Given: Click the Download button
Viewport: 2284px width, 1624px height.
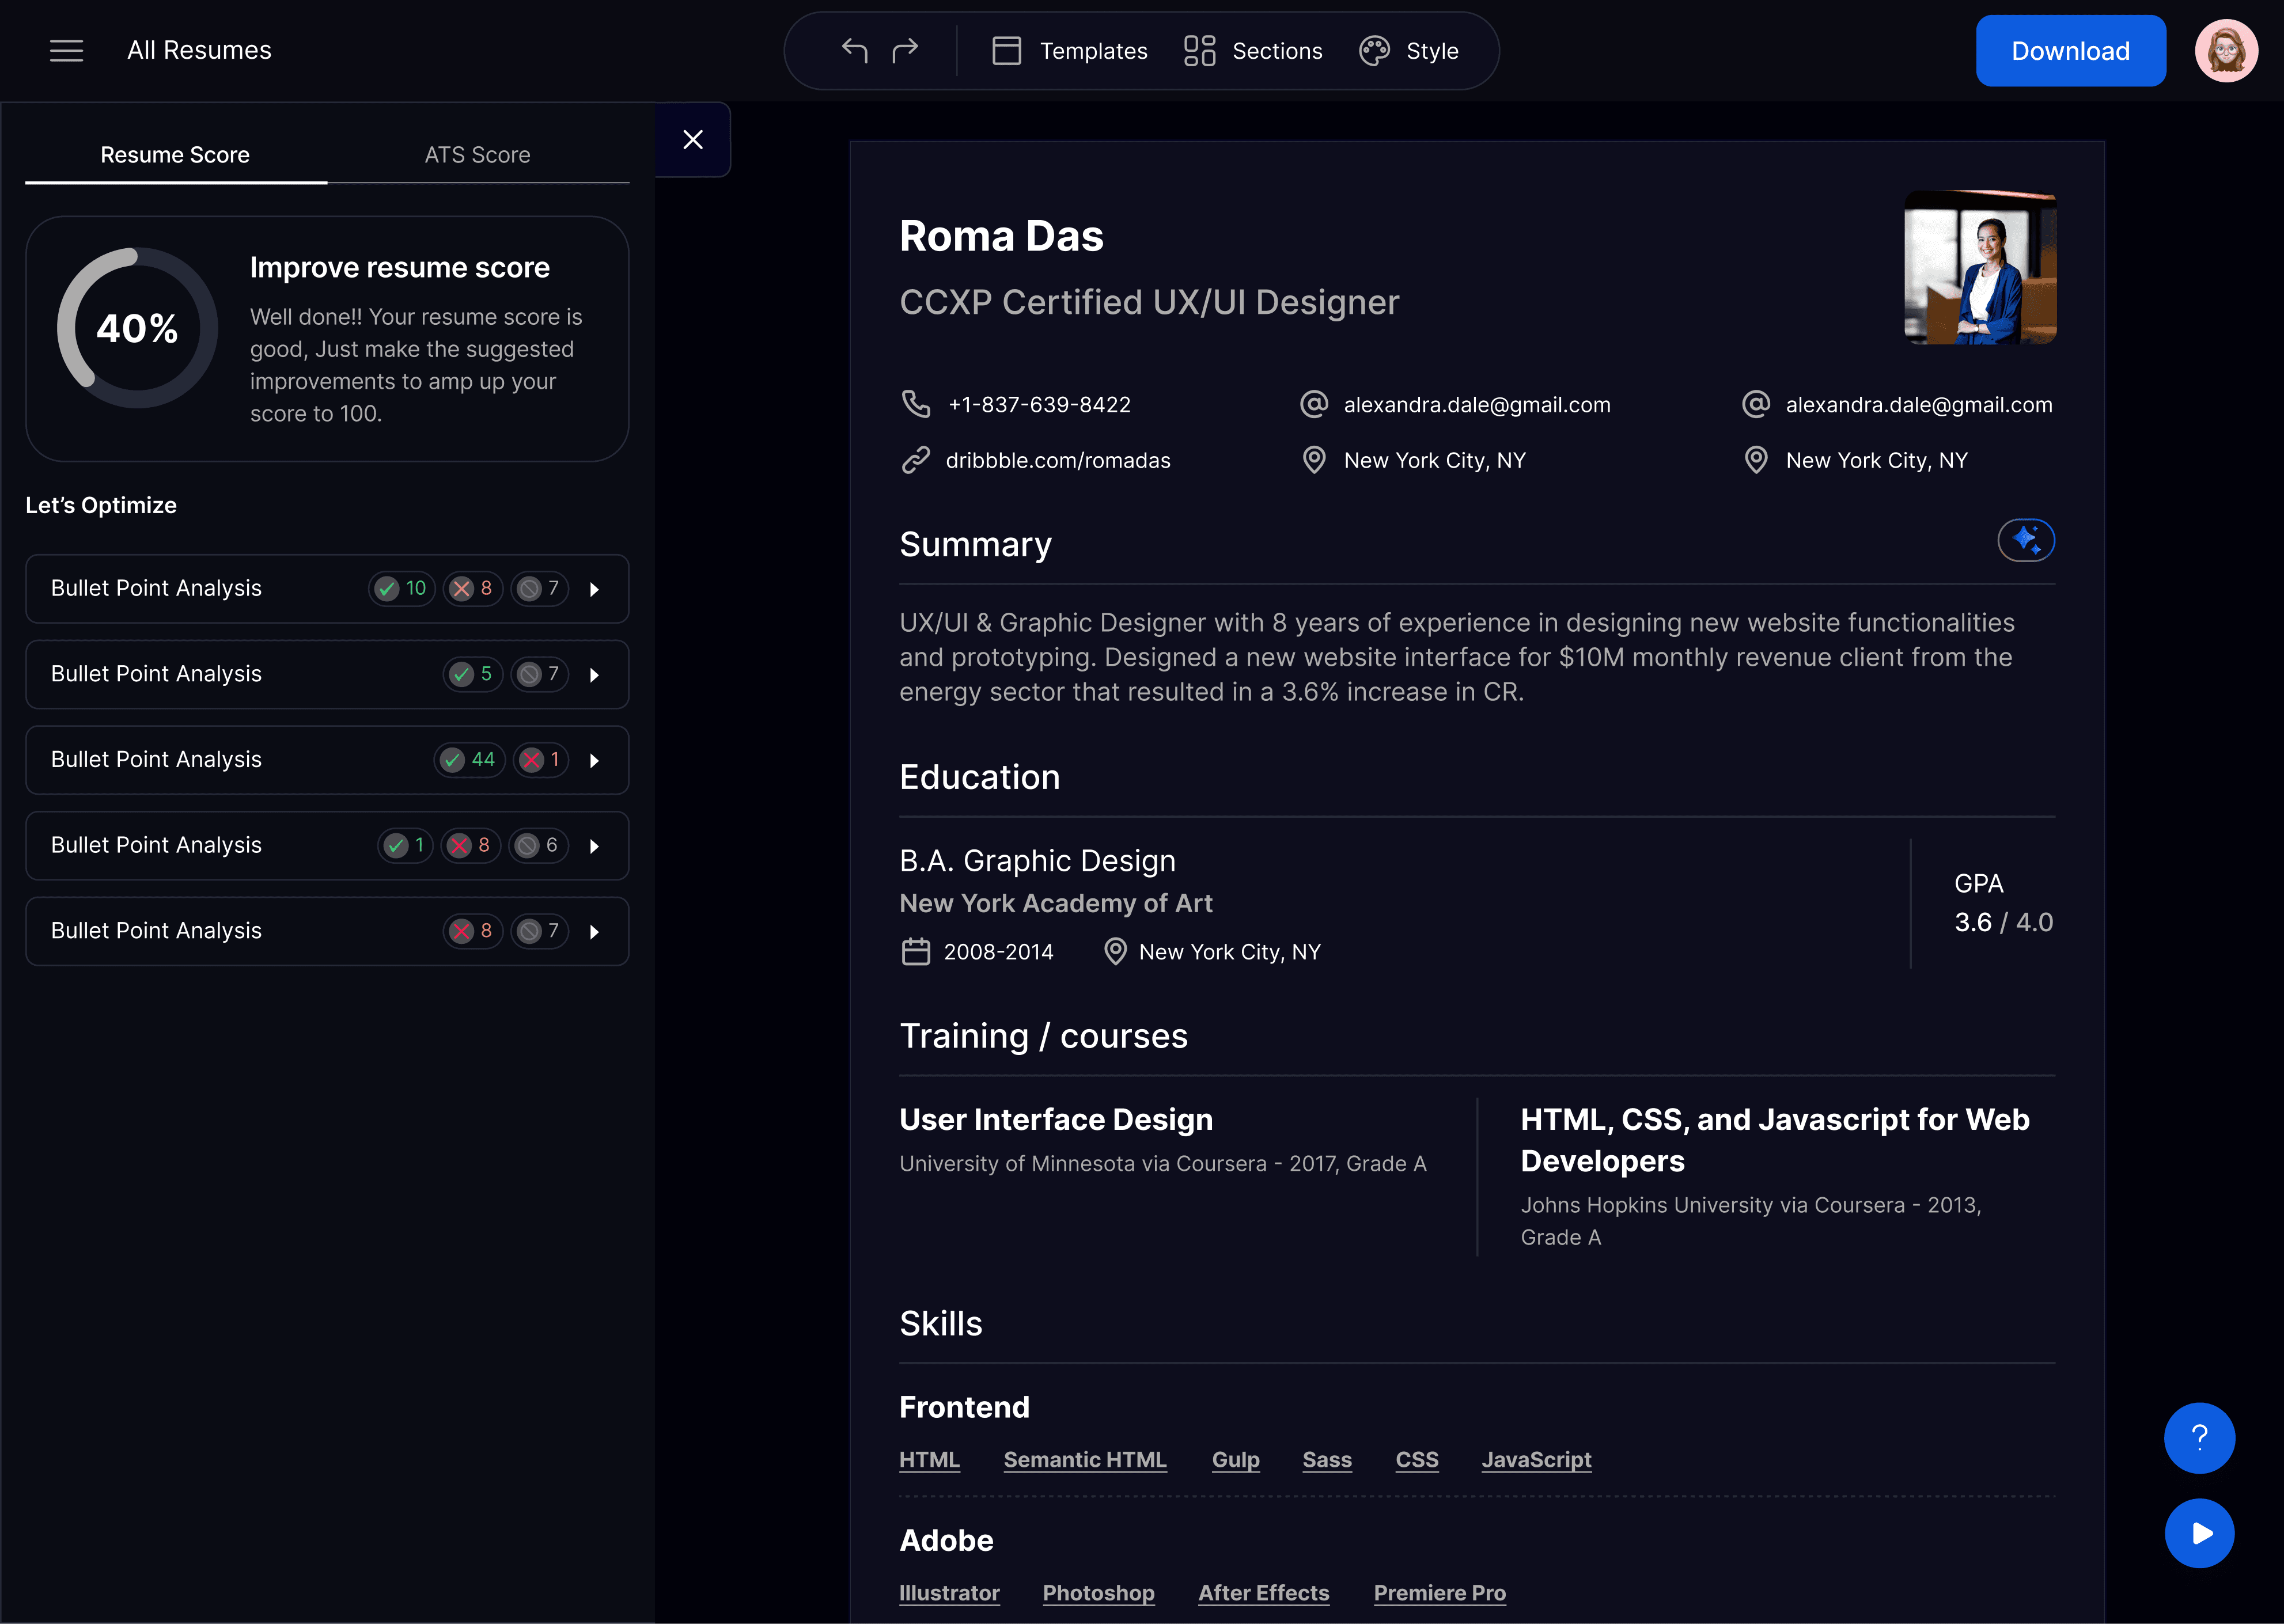Looking at the screenshot, I should (2070, 51).
